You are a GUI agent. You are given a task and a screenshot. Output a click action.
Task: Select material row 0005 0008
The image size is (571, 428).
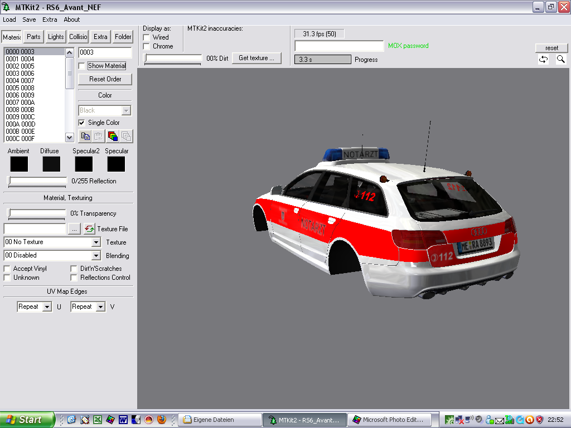click(x=35, y=88)
